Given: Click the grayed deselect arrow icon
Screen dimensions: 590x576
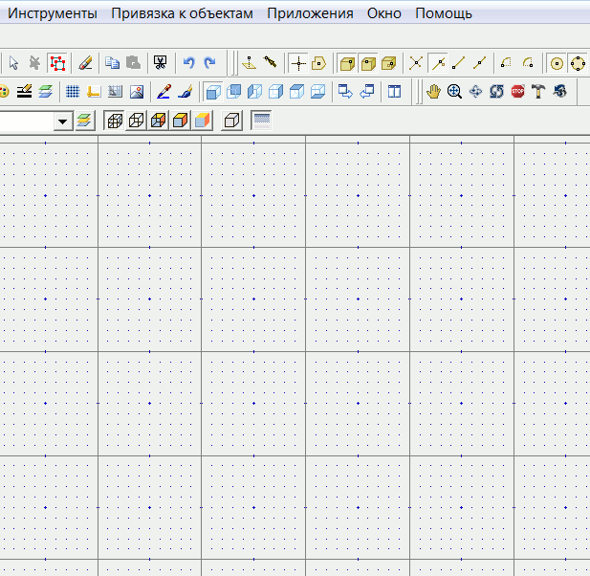Looking at the screenshot, I should pyautogui.click(x=34, y=63).
